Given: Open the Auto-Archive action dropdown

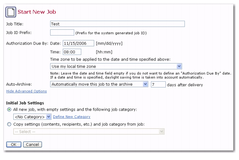Looking at the screenshot, I should (x=99, y=84).
